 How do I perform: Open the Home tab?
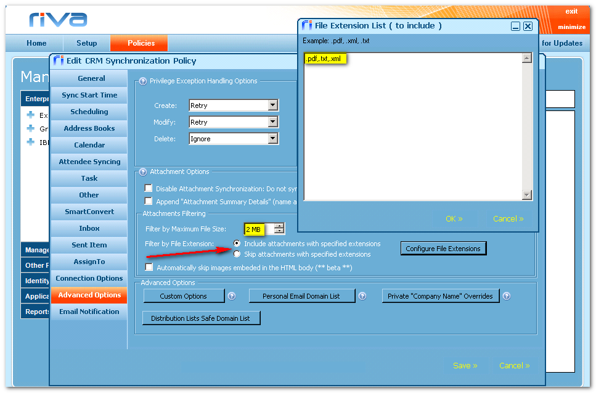(x=36, y=43)
